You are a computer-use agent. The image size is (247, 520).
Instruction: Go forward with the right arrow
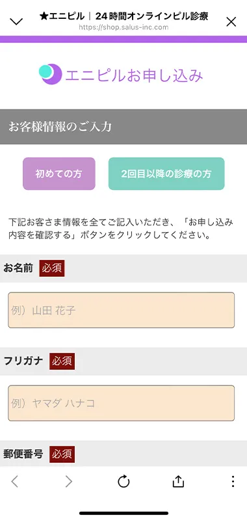[69, 481]
